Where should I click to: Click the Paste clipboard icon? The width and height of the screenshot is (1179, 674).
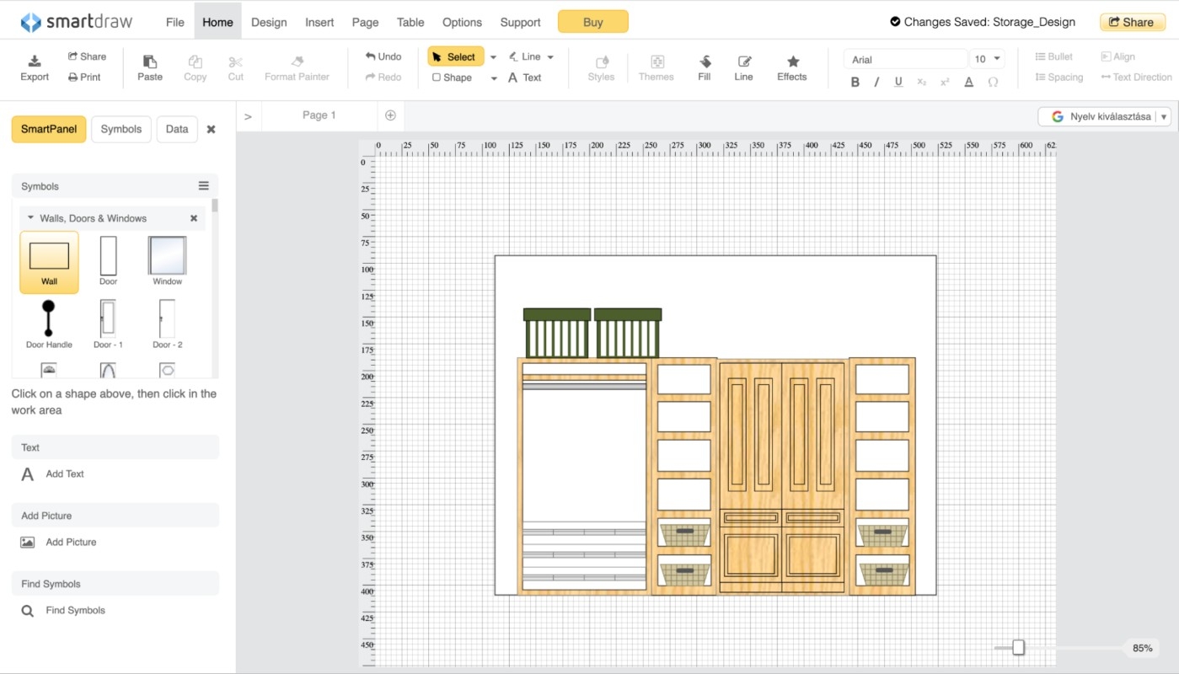(x=150, y=62)
